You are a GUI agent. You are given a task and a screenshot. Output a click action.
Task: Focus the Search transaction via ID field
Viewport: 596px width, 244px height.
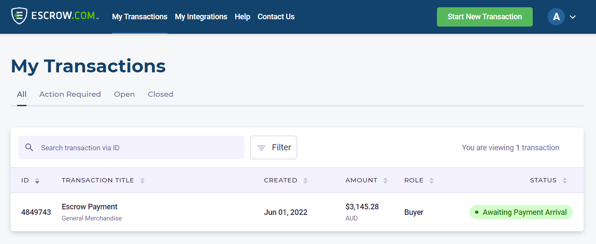[x=137, y=148]
